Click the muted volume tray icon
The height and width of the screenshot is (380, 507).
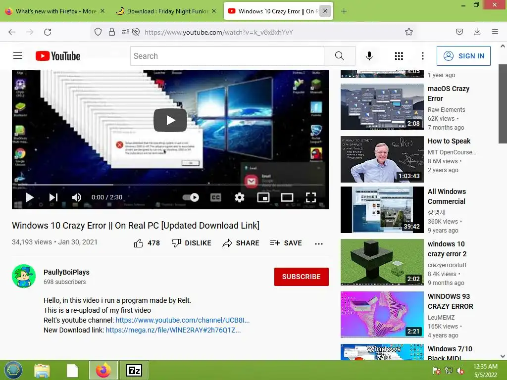(x=460, y=371)
